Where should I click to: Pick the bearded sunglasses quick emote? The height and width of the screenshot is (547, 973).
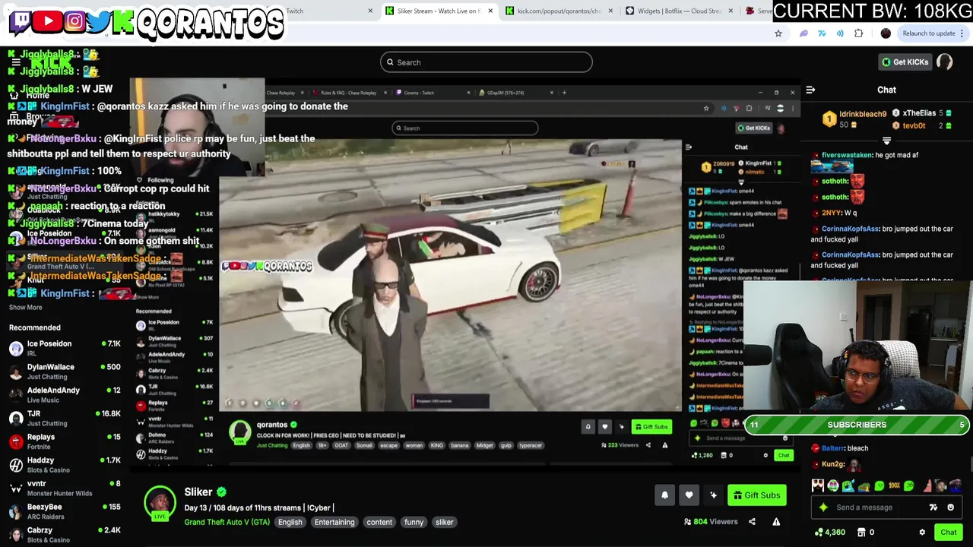point(818,486)
